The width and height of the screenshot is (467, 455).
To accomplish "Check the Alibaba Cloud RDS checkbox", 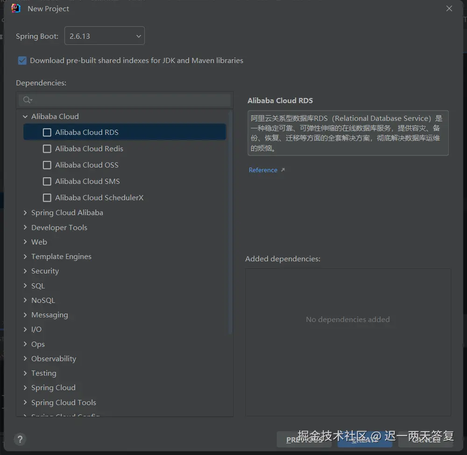I will point(47,133).
